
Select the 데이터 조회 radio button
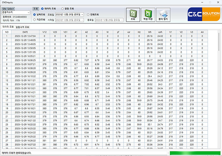point(43,8)
